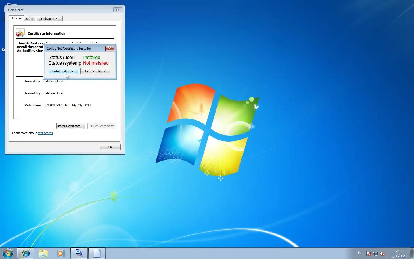Screen dimensions: 414x259
Task: Open Windows Explorer folder icon
Action: pos(43,253)
